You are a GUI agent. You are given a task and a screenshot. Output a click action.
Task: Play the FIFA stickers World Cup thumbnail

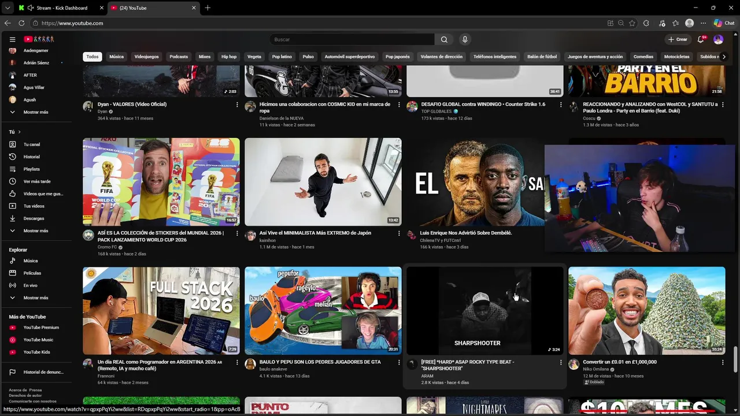point(161,181)
